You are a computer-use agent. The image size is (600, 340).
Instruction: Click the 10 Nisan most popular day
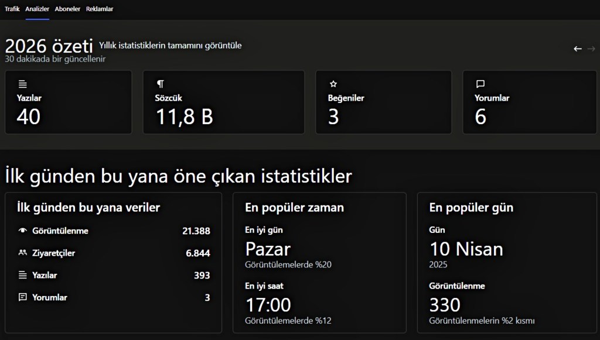click(466, 249)
